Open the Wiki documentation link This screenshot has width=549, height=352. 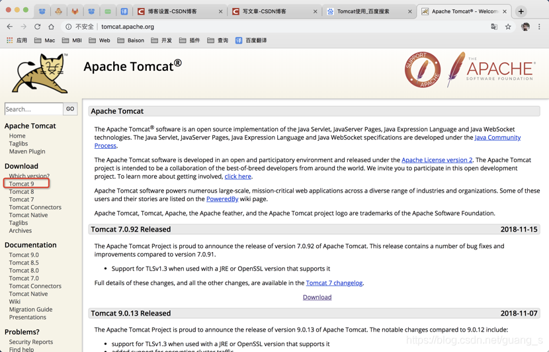[x=15, y=302]
